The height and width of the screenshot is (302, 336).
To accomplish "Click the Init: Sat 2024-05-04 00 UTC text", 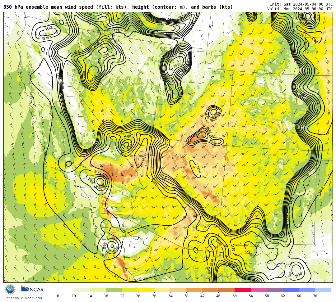I will click(301, 4).
